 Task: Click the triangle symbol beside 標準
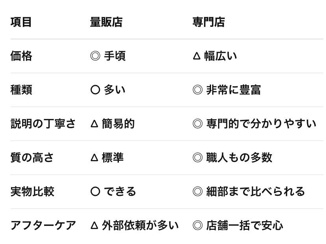click(94, 158)
